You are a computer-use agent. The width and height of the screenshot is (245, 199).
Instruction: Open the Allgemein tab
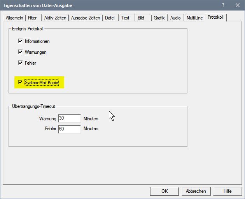14,18
